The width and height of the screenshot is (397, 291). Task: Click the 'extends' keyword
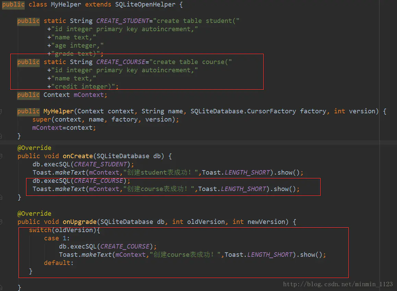(98, 4)
